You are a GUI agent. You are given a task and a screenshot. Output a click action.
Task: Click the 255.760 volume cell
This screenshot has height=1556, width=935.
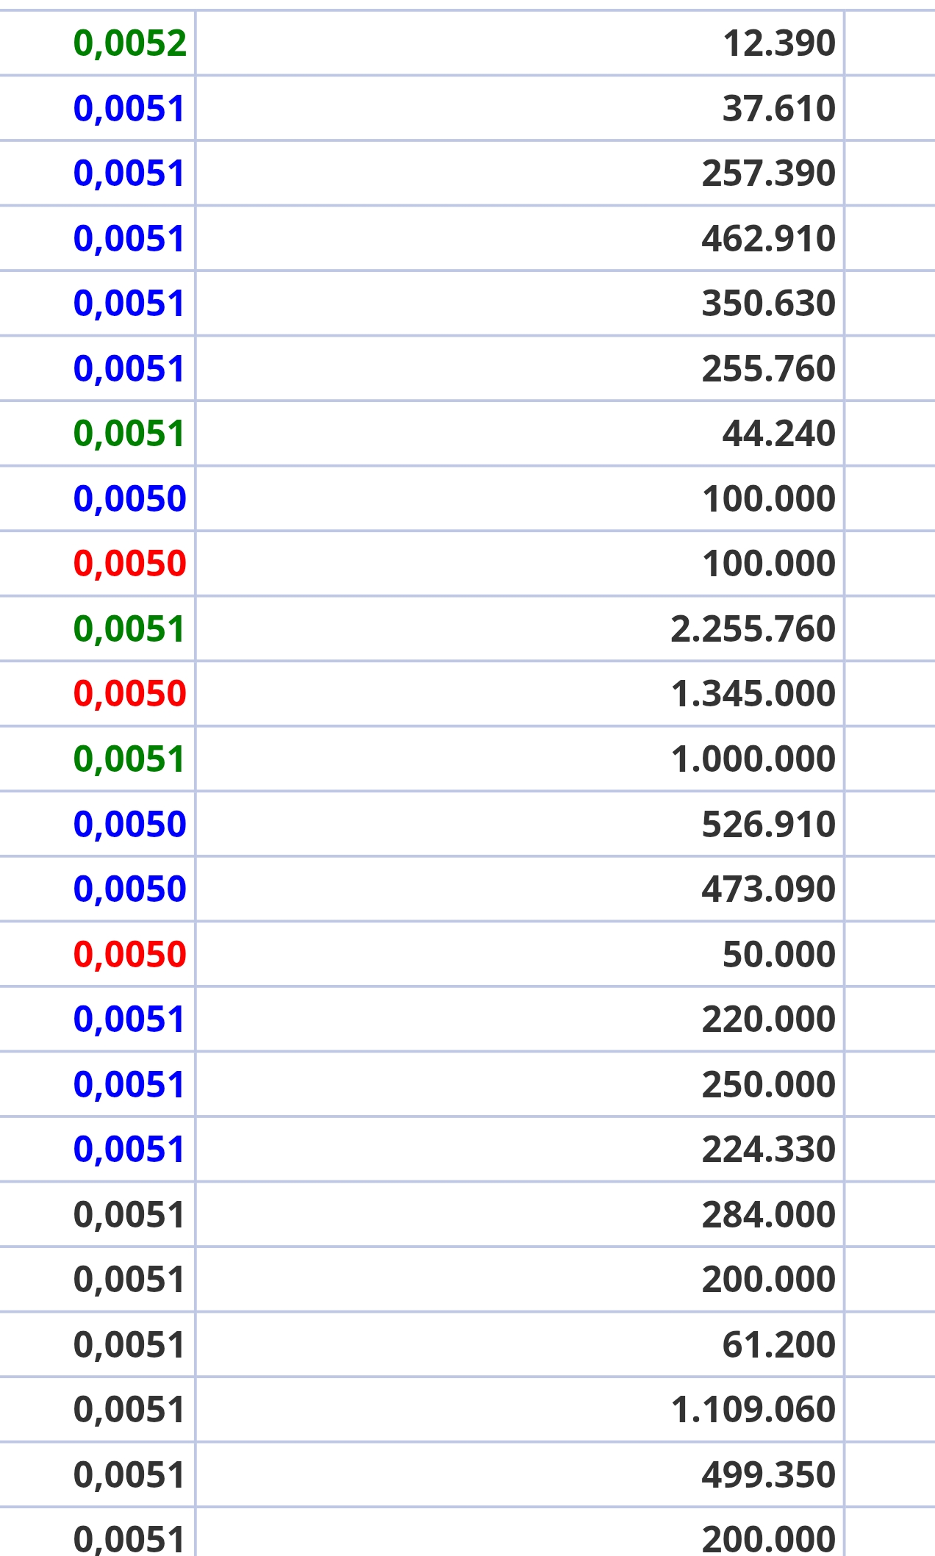tap(768, 369)
